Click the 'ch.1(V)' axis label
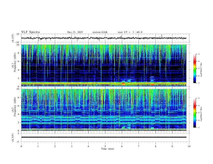The height and width of the screenshot is (164, 213). click(13, 38)
